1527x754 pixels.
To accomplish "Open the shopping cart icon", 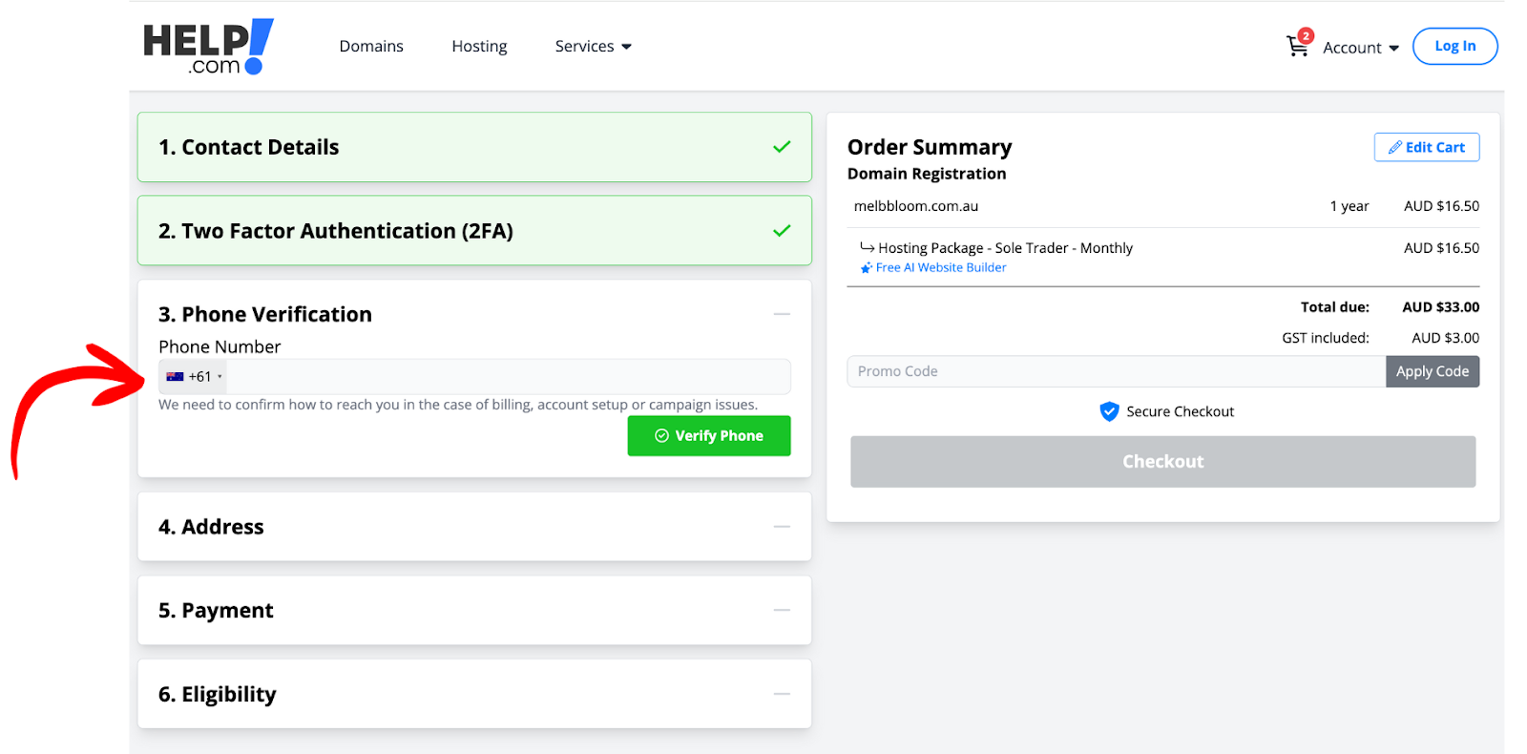I will (x=1297, y=46).
